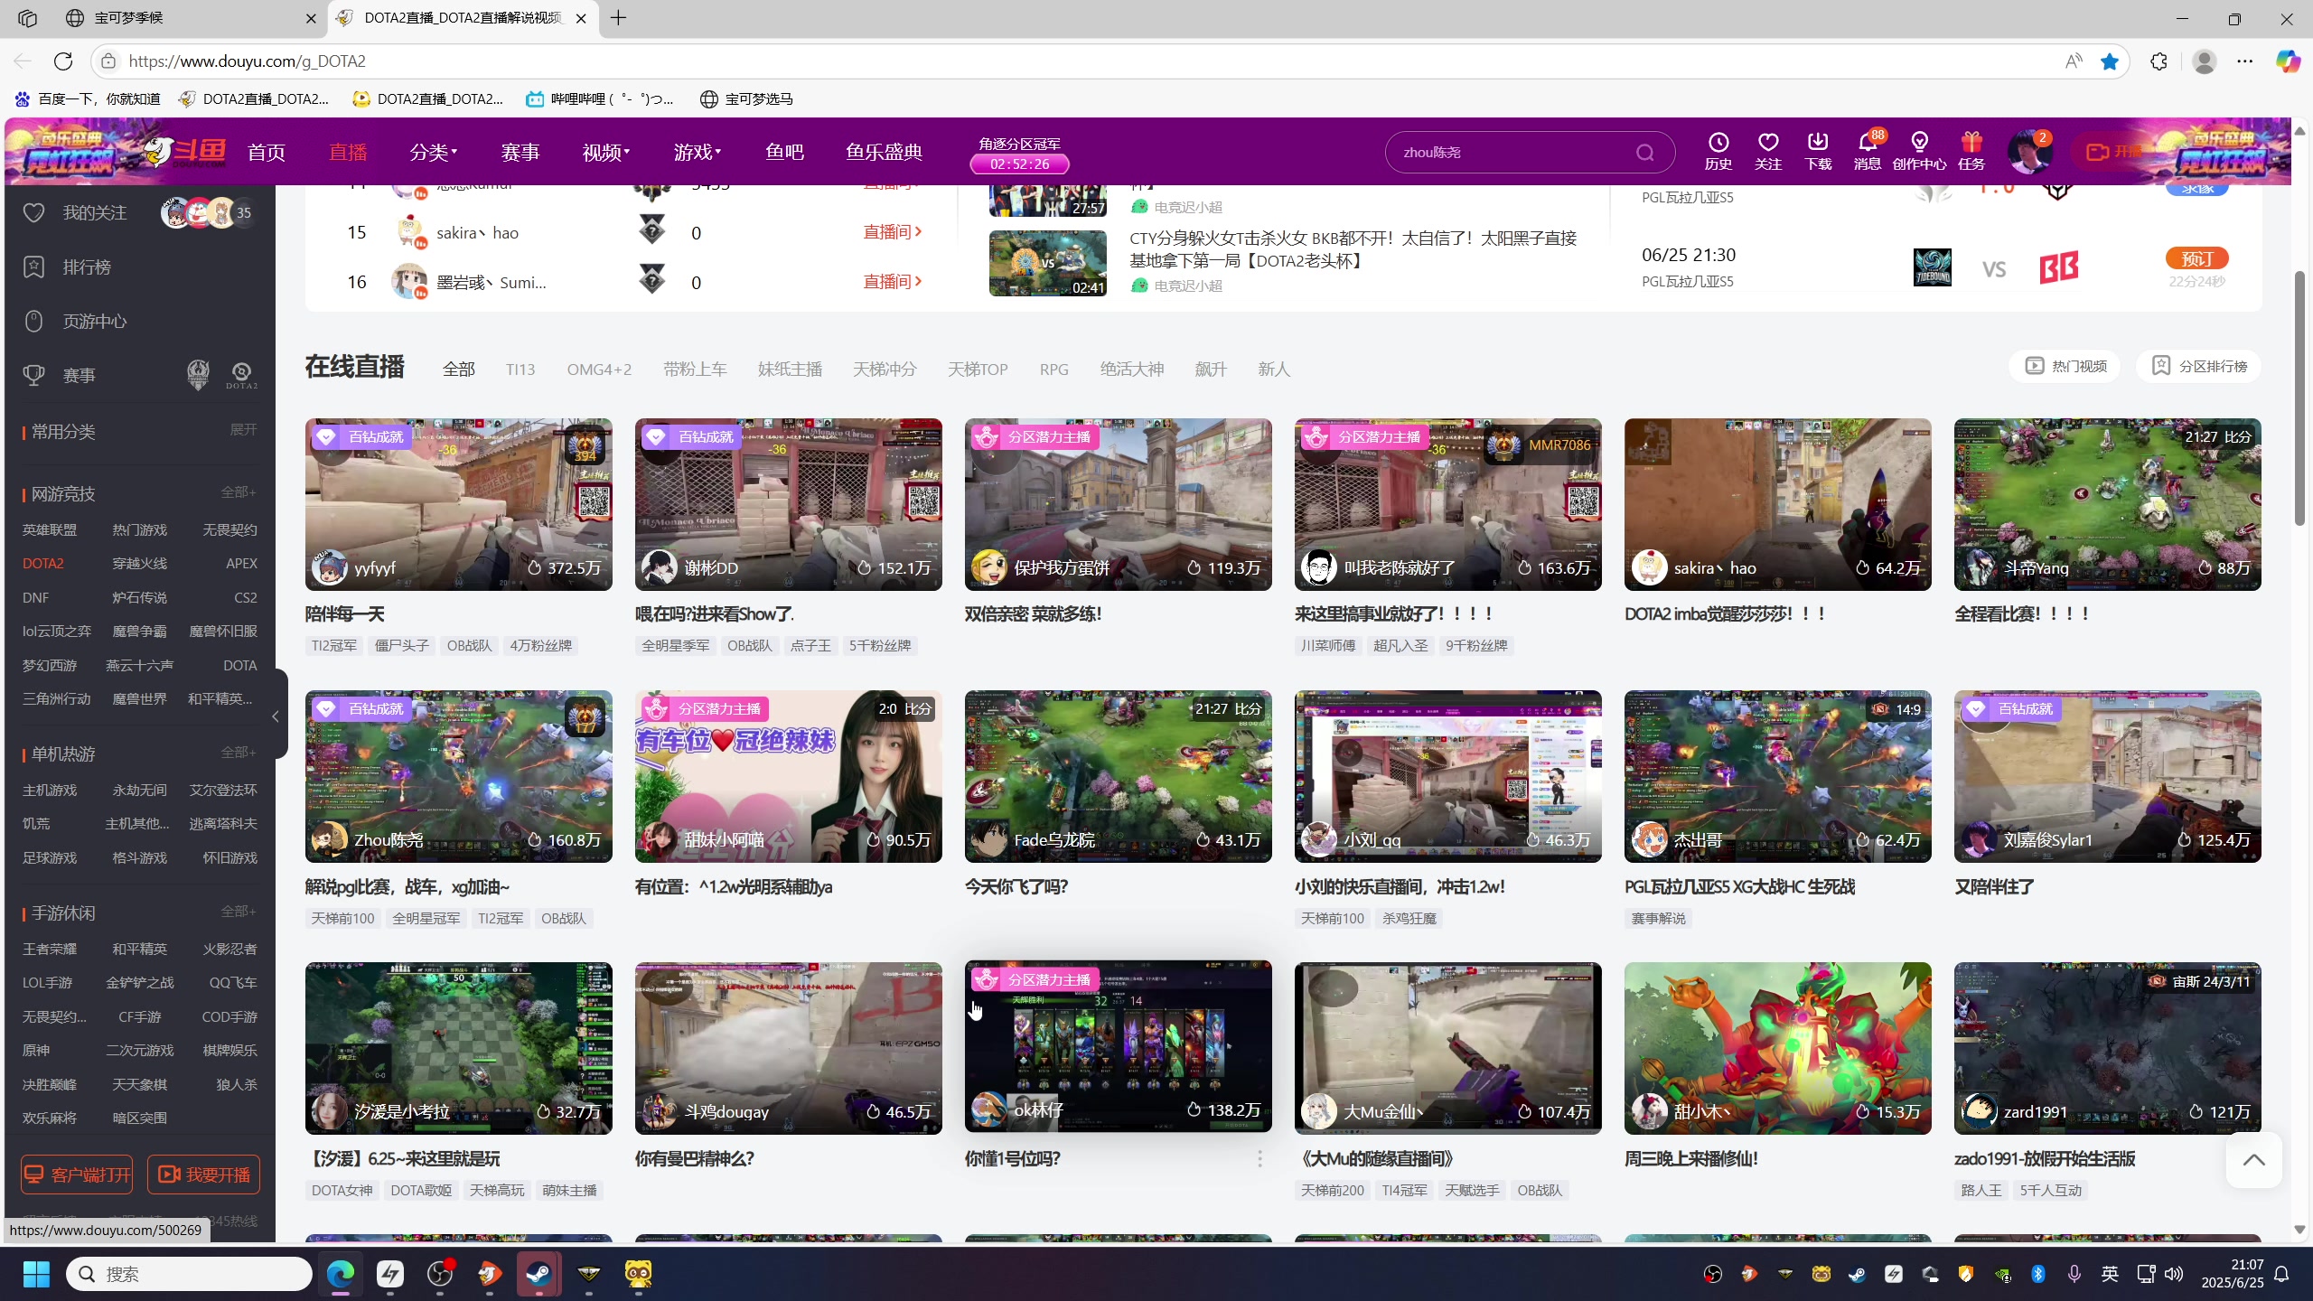
Task: Open the Copilot icon in browser toolbar
Action: (x=2288, y=61)
